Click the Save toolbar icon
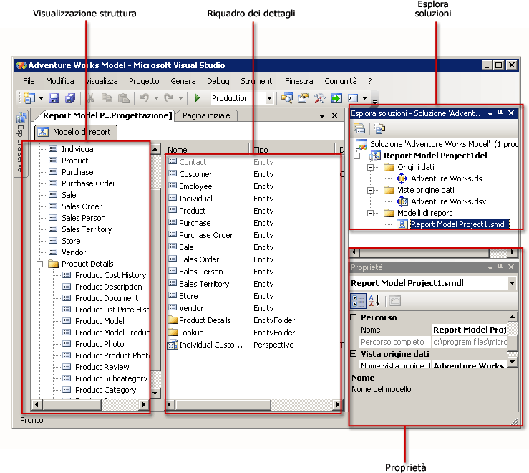Image resolution: width=529 pixels, height=473 pixels. [54, 98]
